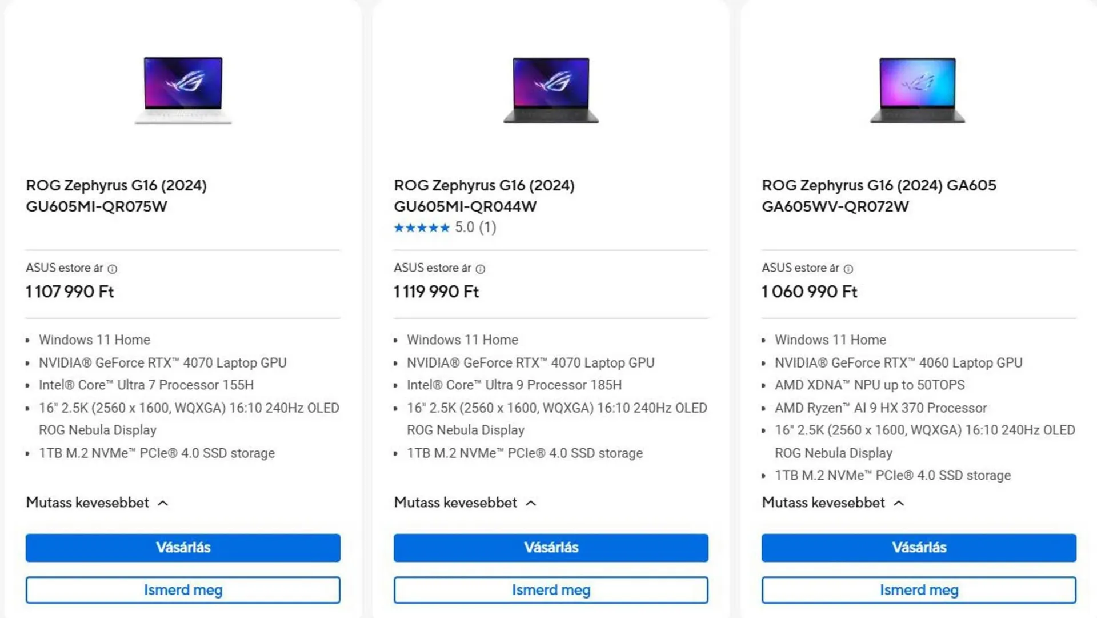Click the blue star rating icons
The height and width of the screenshot is (618, 1097).
click(422, 228)
